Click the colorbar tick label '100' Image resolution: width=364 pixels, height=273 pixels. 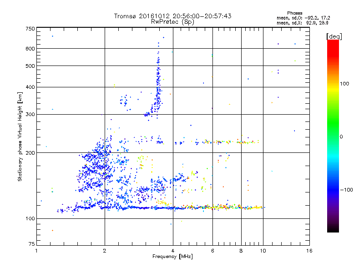click(344, 84)
